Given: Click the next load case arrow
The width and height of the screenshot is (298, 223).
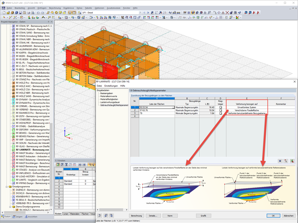Looking at the screenshot, I should coord(148,13).
